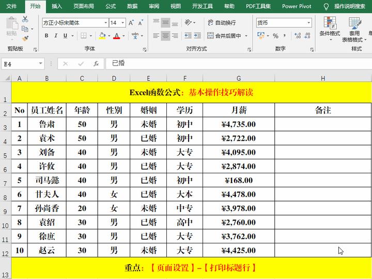372x279 pixels.
Task: Click the Borders icon
Action: pyautogui.click(x=84, y=36)
